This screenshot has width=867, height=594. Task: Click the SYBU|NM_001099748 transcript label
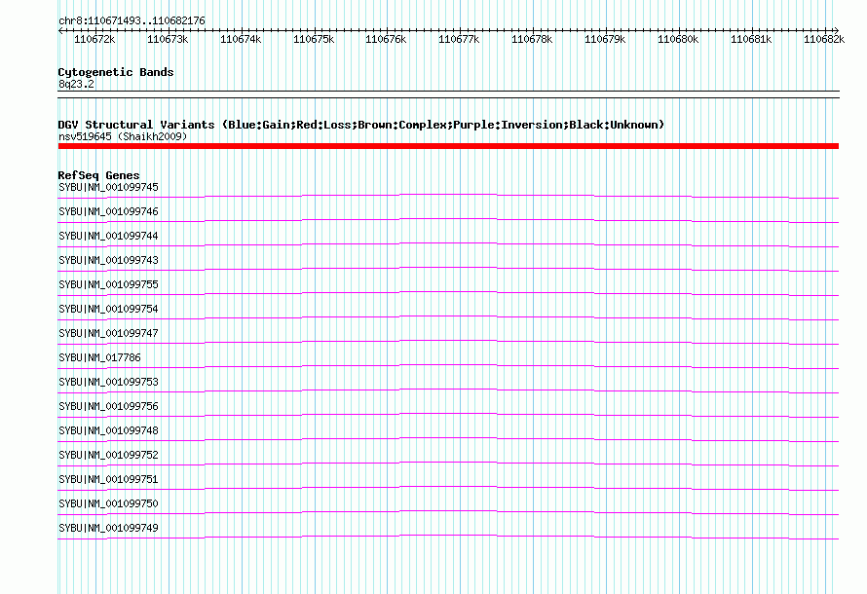[108, 430]
